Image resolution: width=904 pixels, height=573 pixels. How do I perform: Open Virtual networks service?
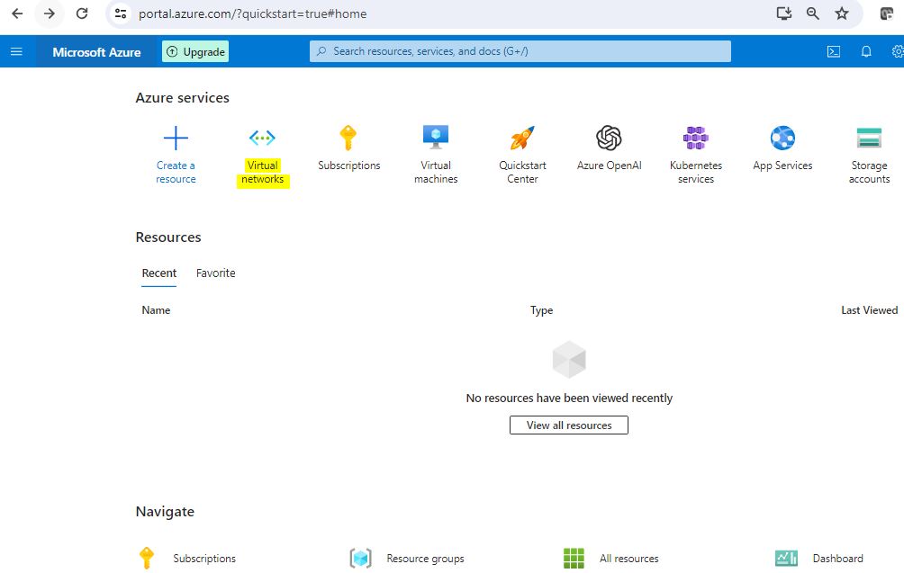(262, 139)
